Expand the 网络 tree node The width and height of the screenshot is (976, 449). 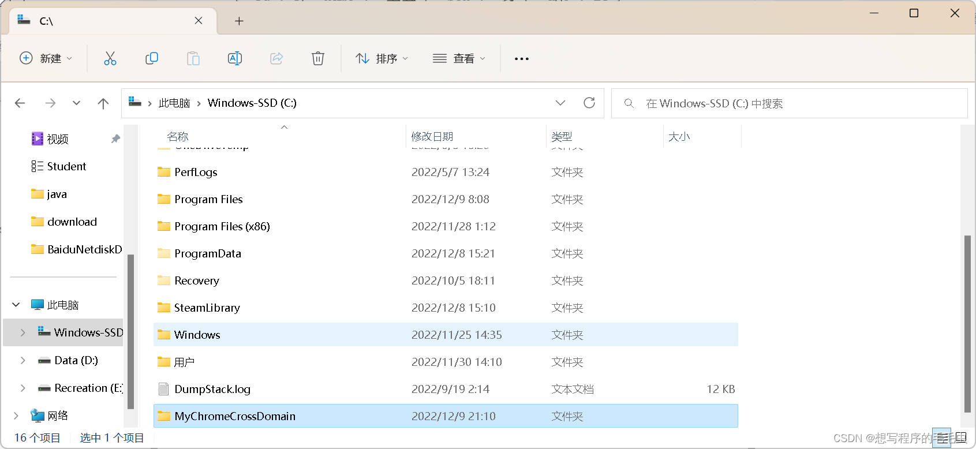point(16,416)
